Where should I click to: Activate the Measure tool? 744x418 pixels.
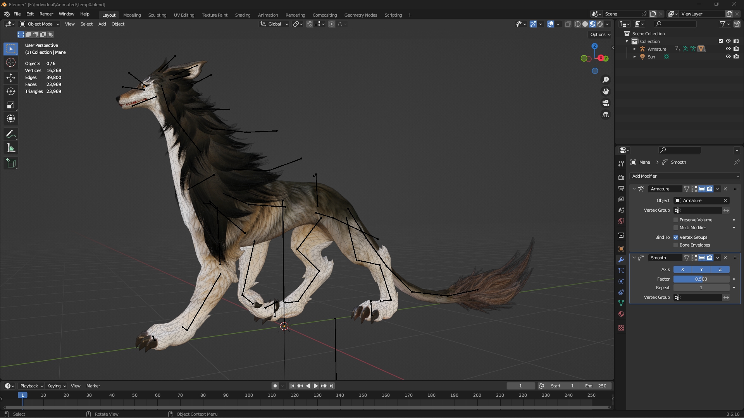point(11,148)
